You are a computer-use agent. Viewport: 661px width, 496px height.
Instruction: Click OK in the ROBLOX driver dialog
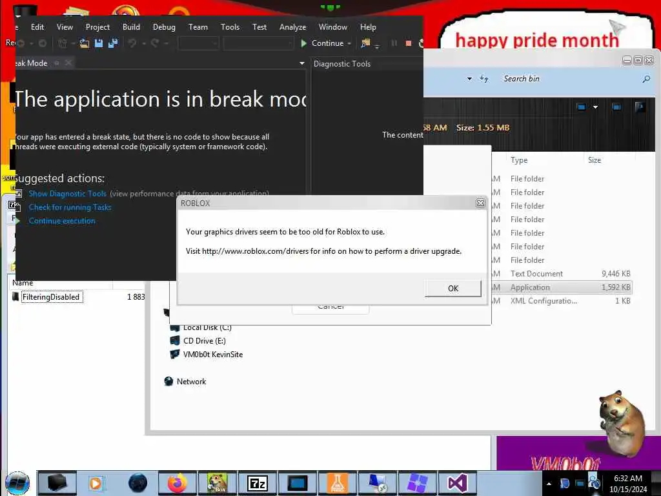coord(453,289)
